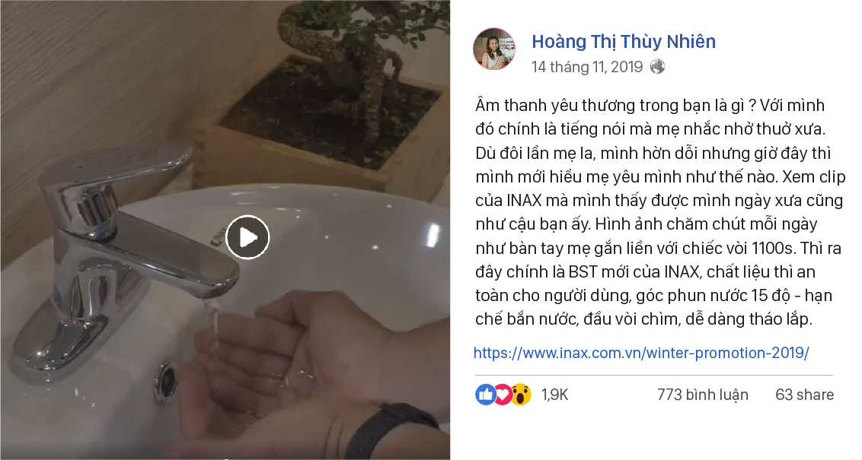Open the timestamp 14 tháng 11, 2019

pyautogui.click(x=586, y=67)
